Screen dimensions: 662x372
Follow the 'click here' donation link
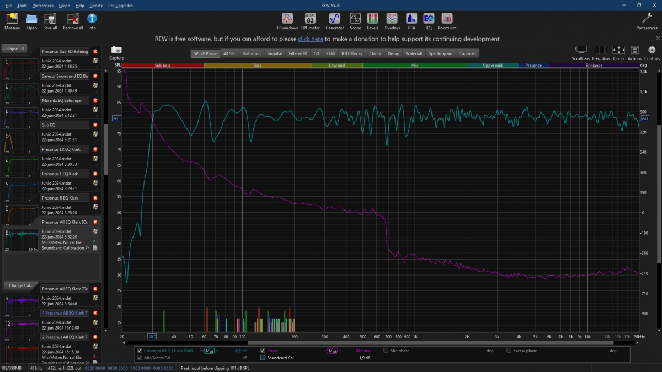point(310,39)
